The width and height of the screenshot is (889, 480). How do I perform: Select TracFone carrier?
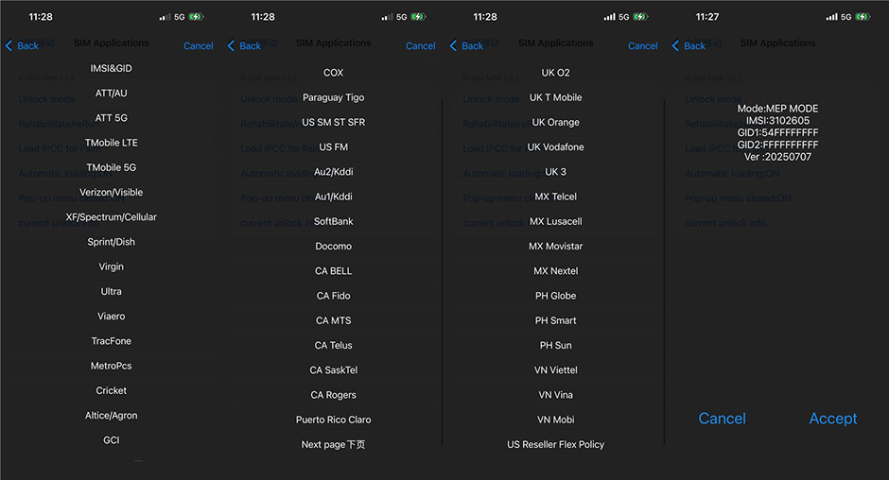(x=112, y=341)
